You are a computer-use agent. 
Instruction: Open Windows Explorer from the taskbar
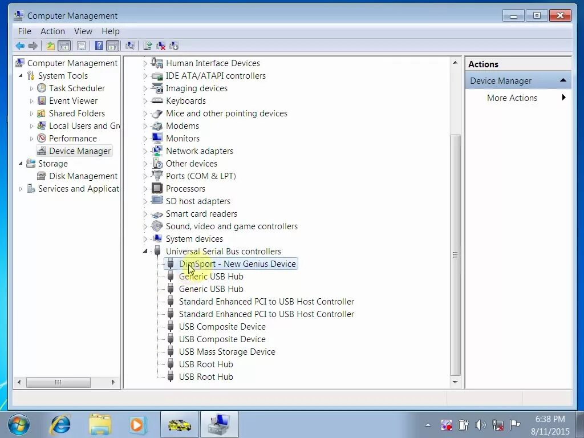point(100,424)
